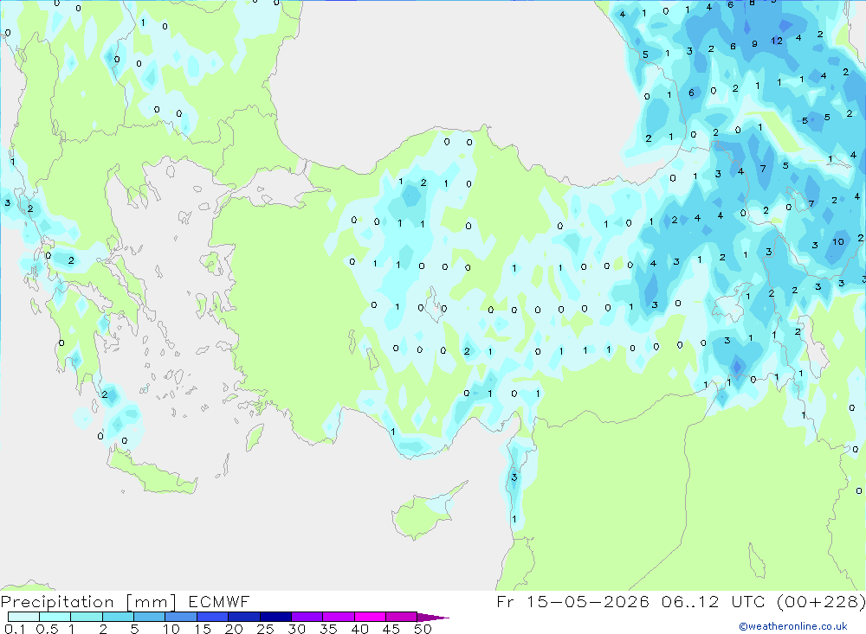This screenshot has width=866, height=634.
Task: Pick the 0.5–1 mm legend color swatch
Action: pyautogui.click(x=55, y=617)
